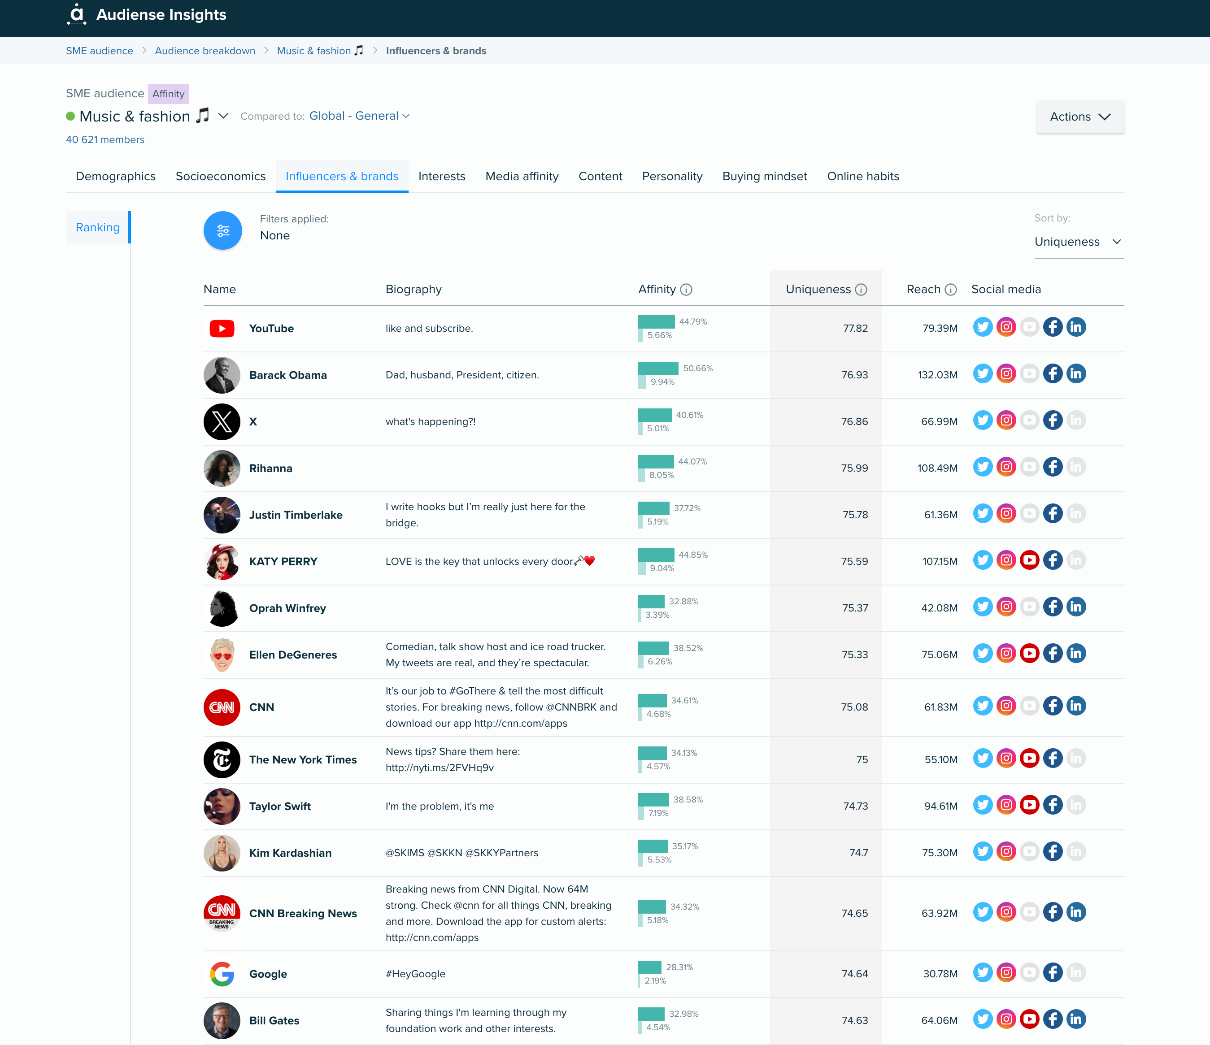Expand the Sort by Uniqueness dropdown

pos(1078,241)
